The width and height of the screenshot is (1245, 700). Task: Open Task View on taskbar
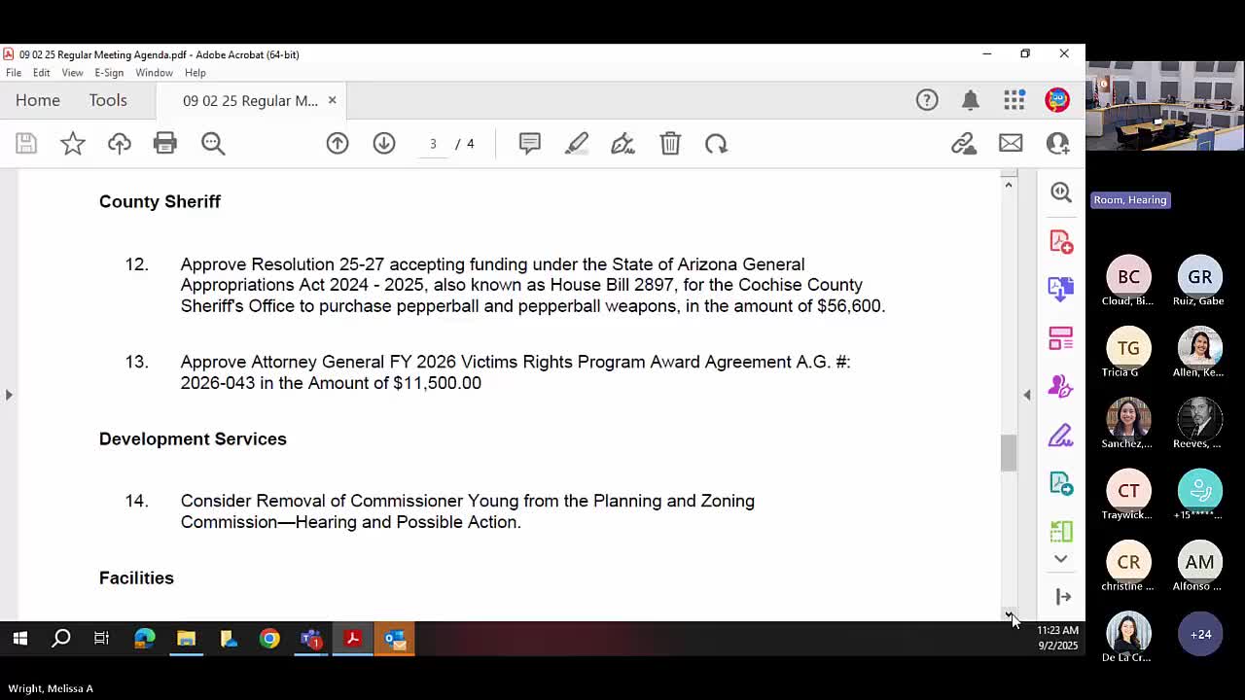pyautogui.click(x=101, y=639)
